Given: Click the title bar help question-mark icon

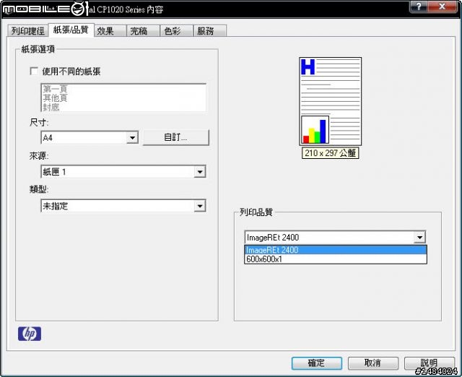Looking at the screenshot, I should coord(419,6).
